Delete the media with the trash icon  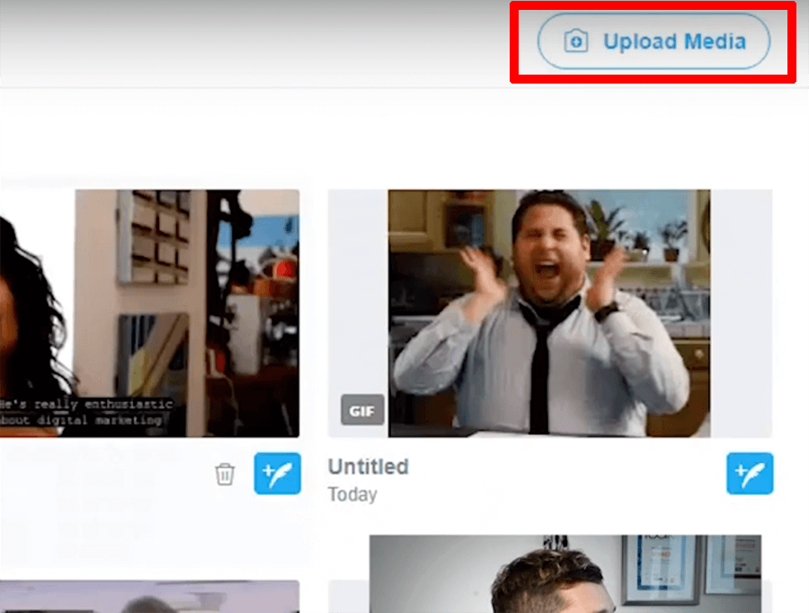tap(225, 474)
